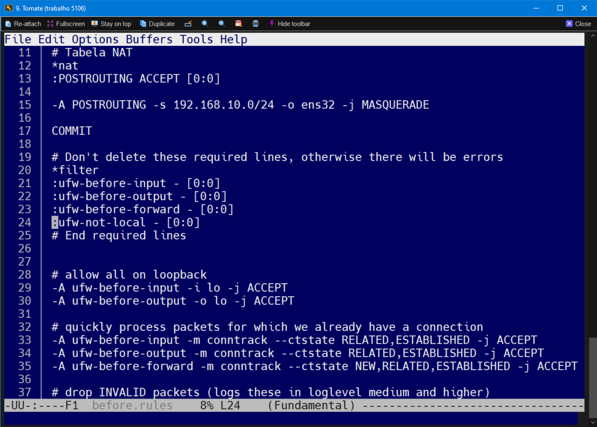Save a screenshot with the floppy disk icon
This screenshot has height=427, width=597.
[x=238, y=23]
